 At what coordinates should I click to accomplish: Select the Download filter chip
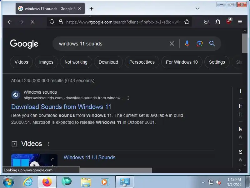[x=108, y=62]
